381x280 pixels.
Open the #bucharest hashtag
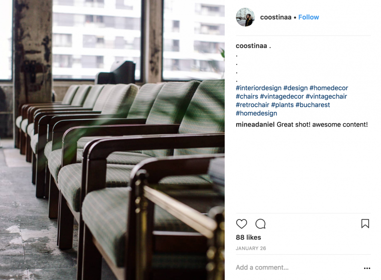click(x=313, y=105)
